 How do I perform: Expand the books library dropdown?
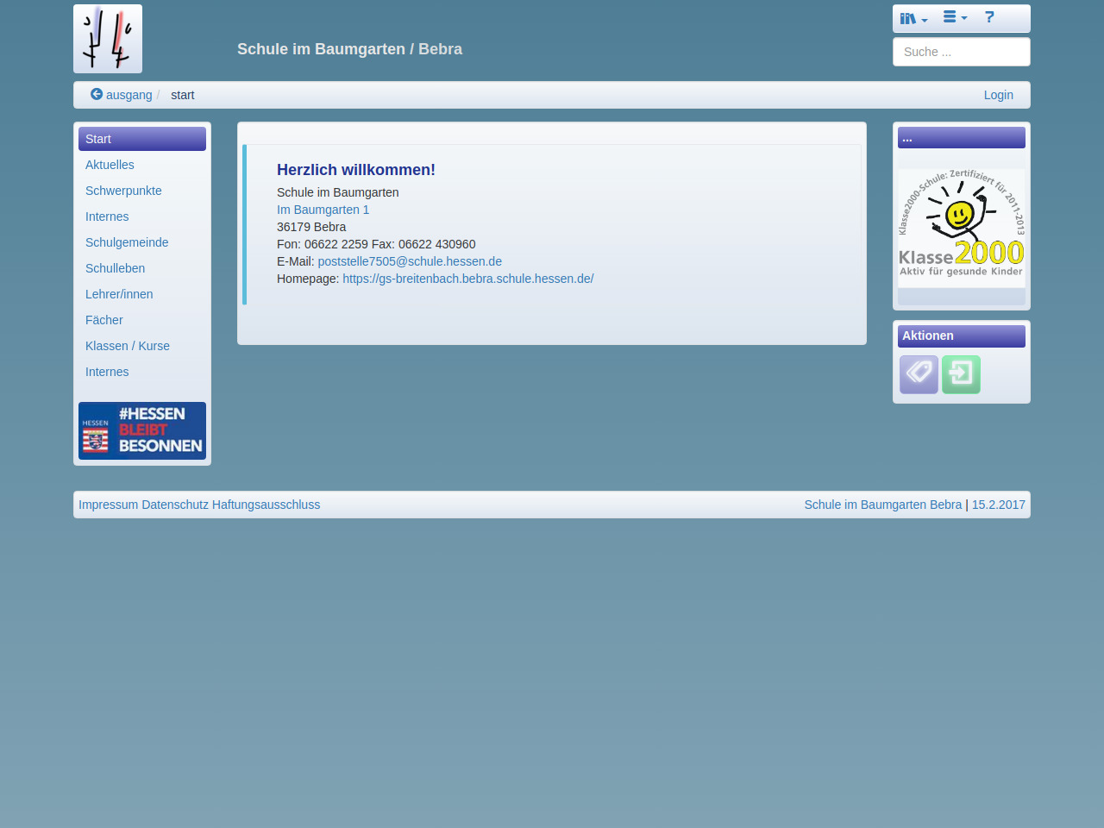point(913,18)
